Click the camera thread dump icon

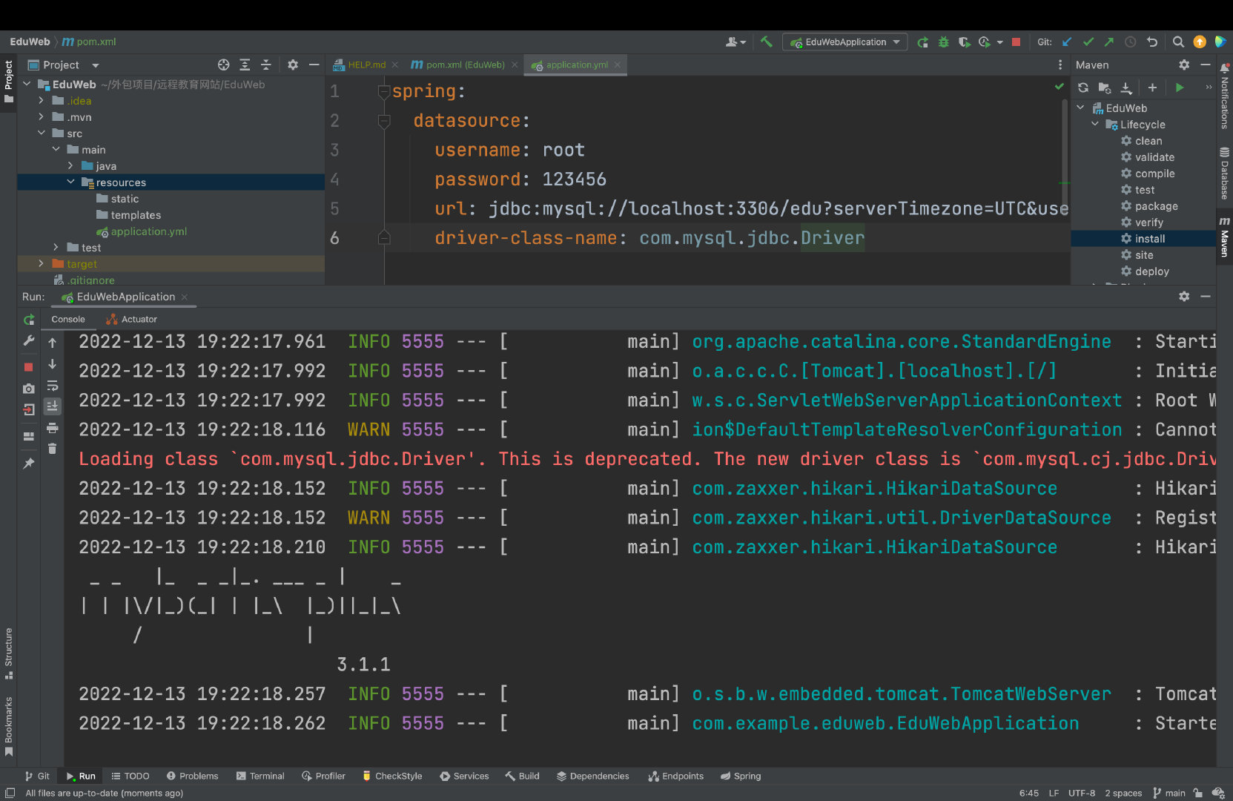(29, 389)
